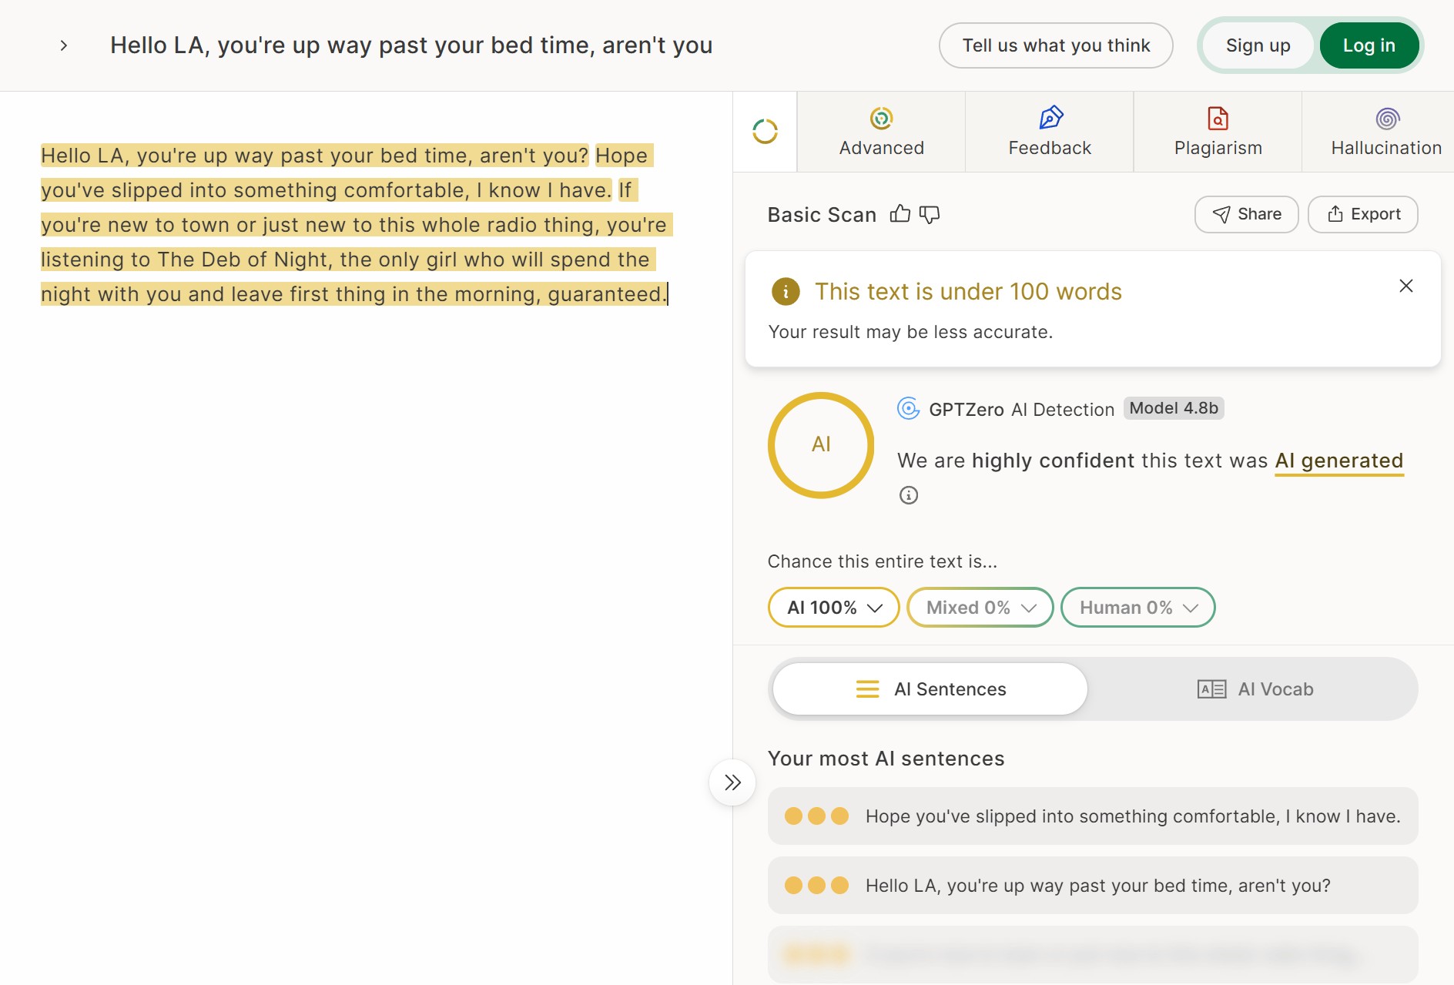Expand the sidebar with the chevron arrow
1454x985 pixels.
click(64, 45)
